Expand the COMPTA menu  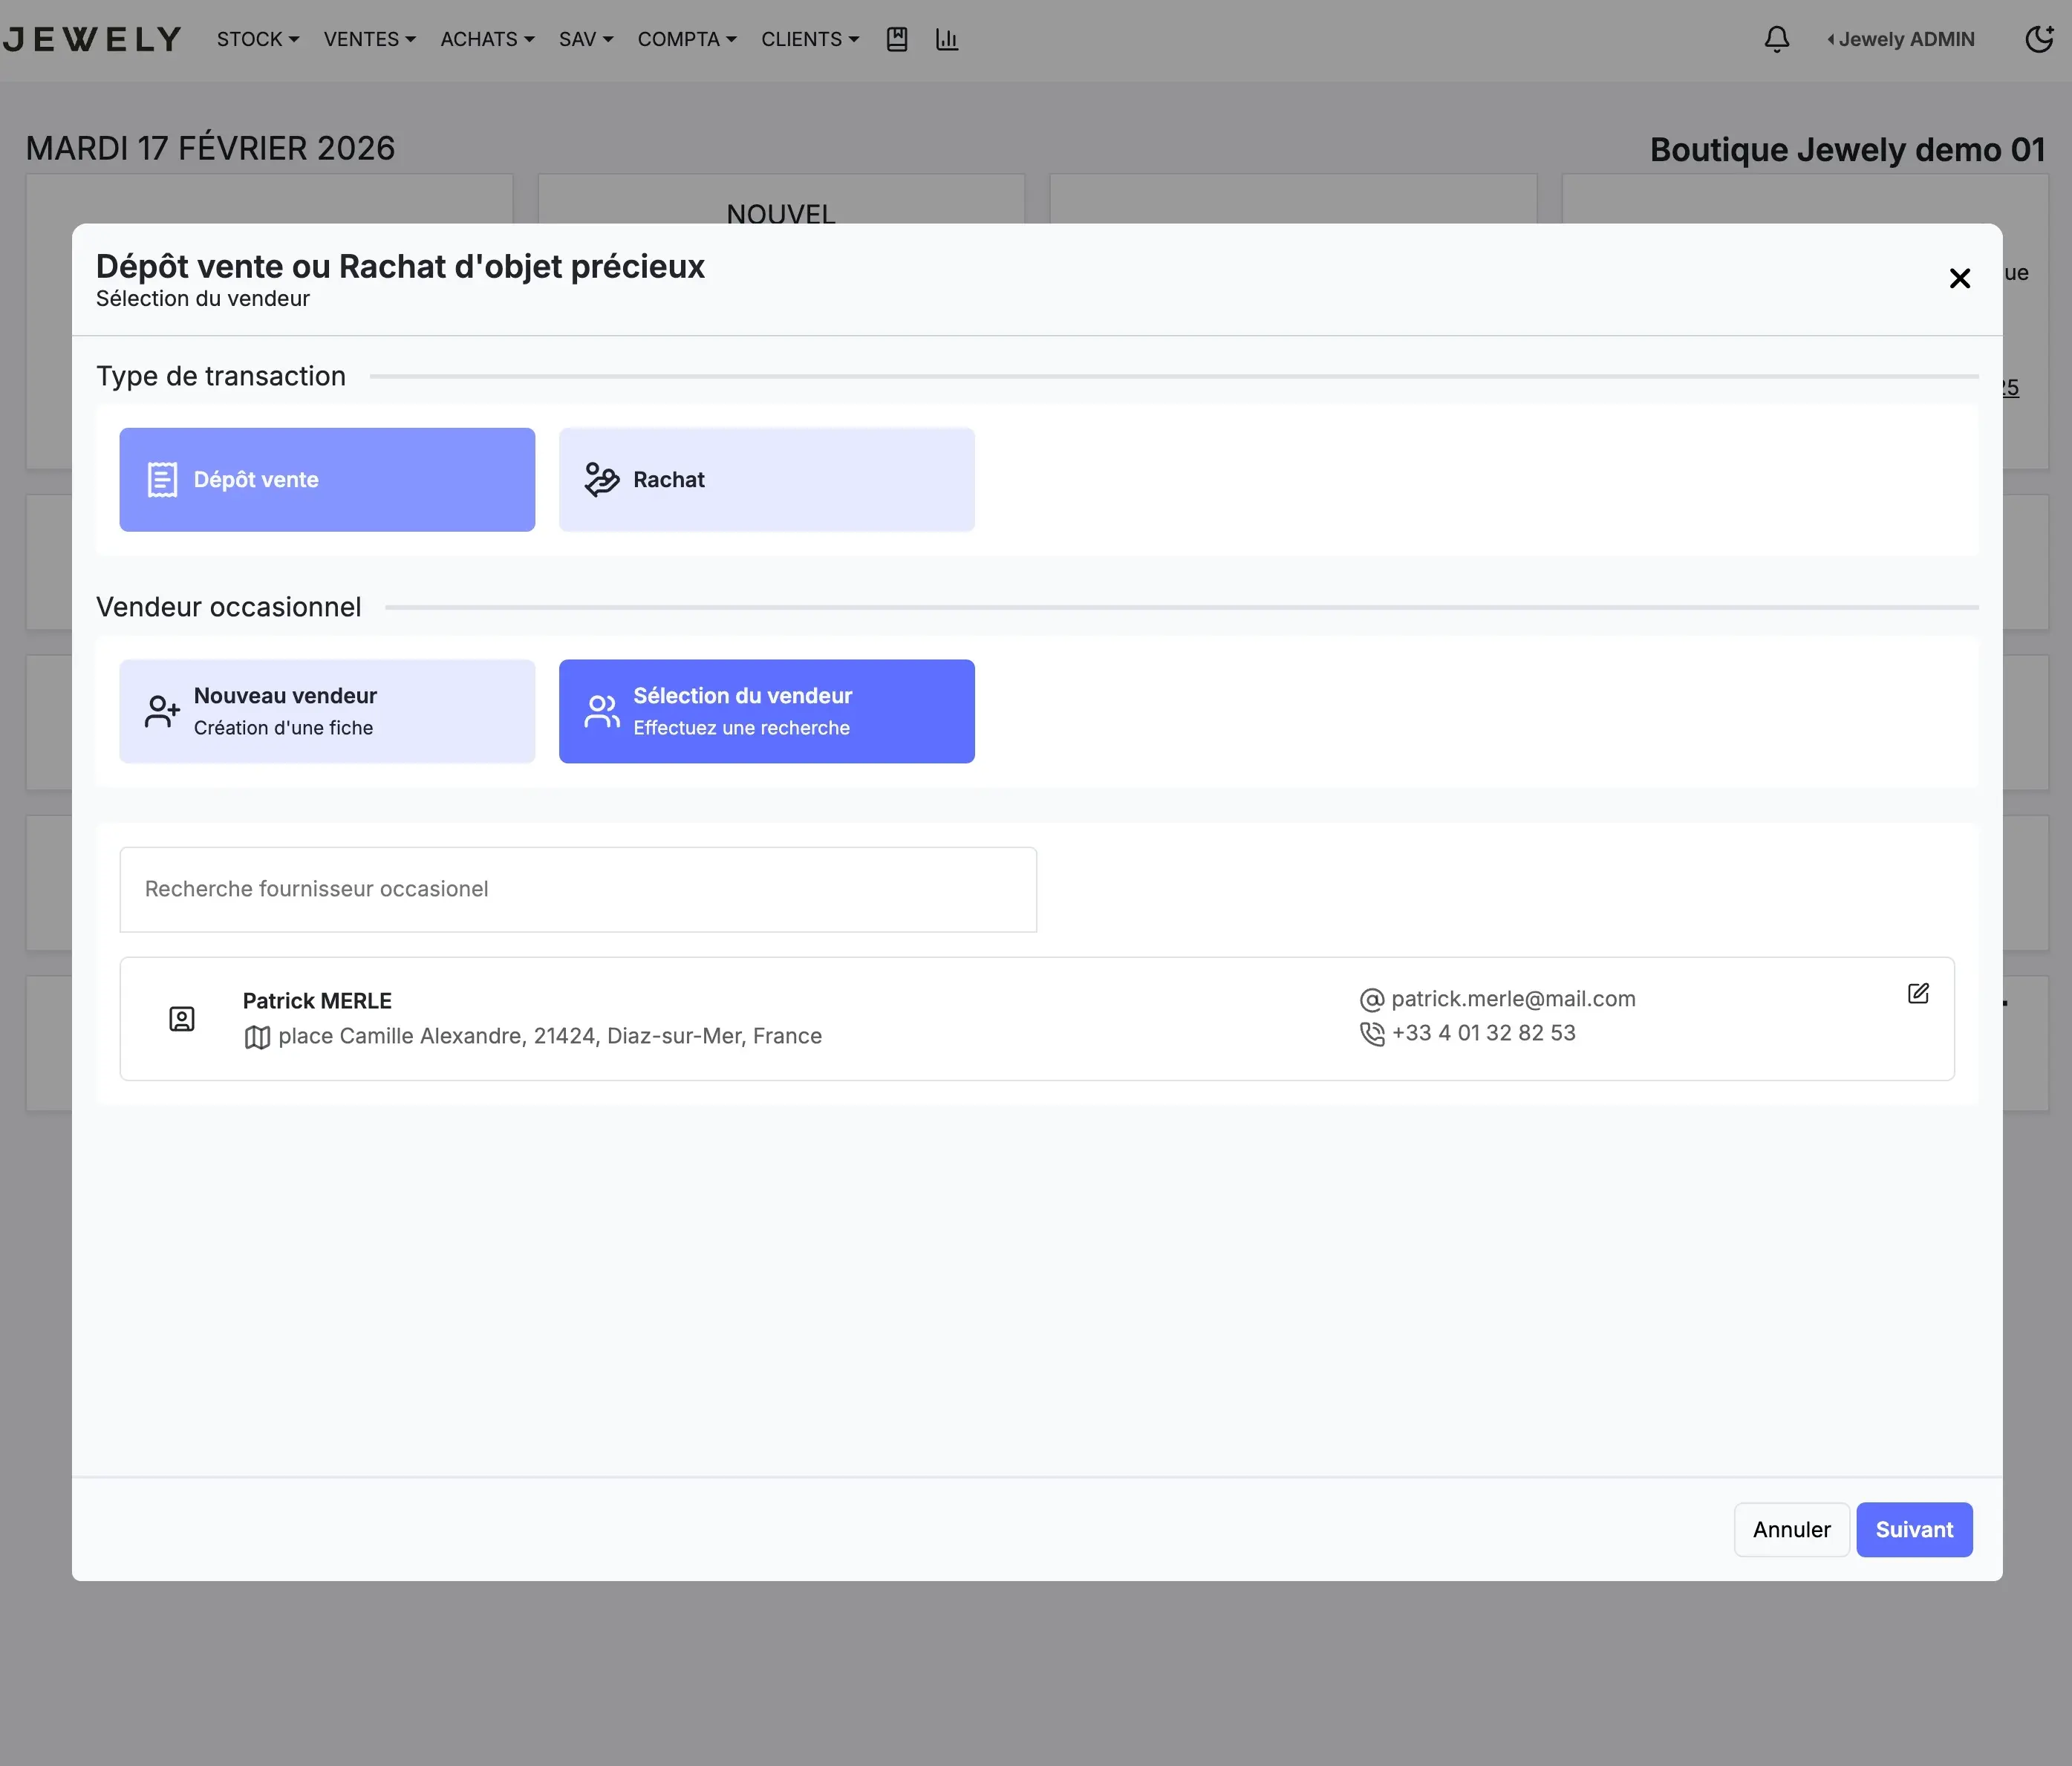tap(687, 39)
